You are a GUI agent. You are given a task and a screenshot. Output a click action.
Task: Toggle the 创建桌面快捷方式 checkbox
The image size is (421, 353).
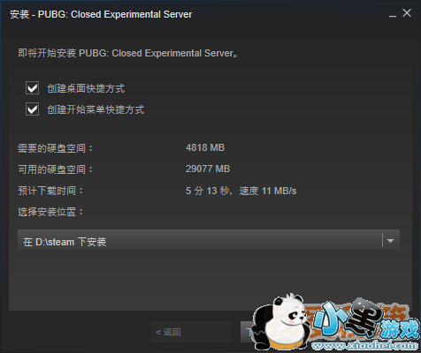(x=32, y=88)
